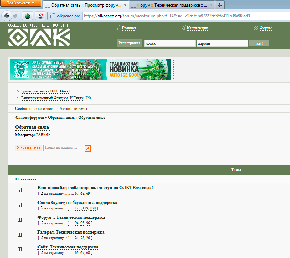Go to Главная home link
Screen dimensions: 290x258
click(x=129, y=28)
